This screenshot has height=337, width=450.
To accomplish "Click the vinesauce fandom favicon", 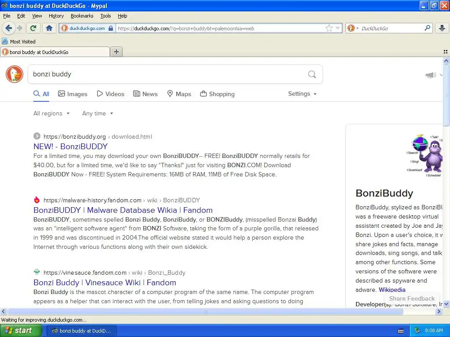I will coord(37,272).
